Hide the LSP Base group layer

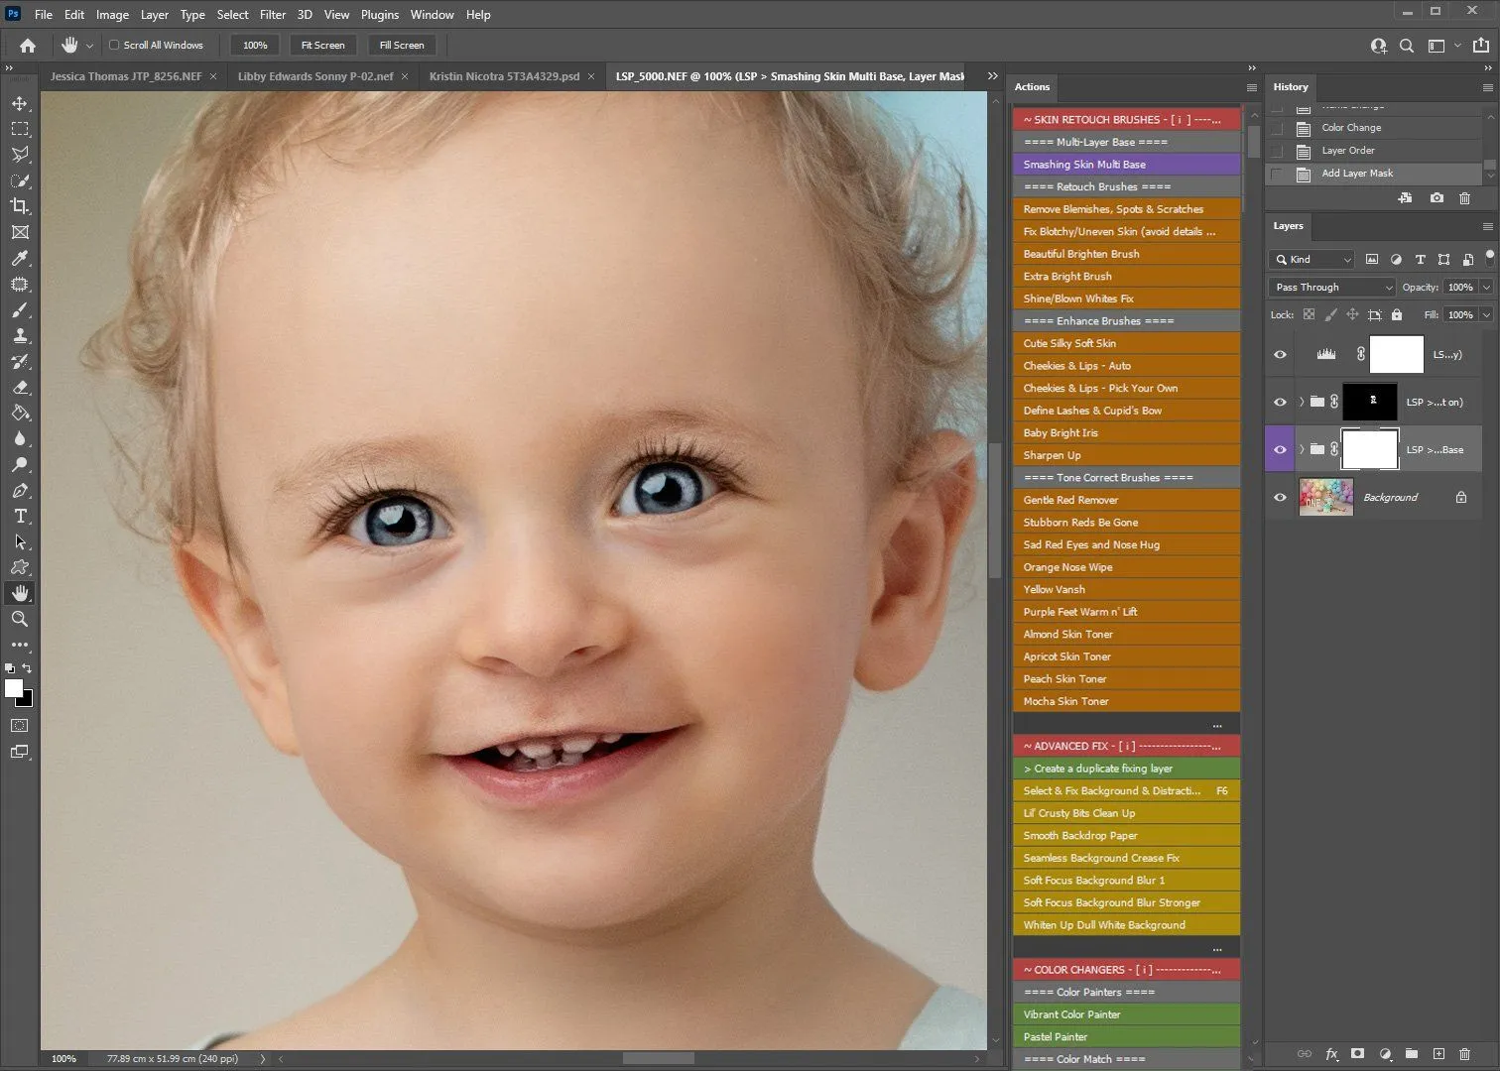pyautogui.click(x=1280, y=450)
